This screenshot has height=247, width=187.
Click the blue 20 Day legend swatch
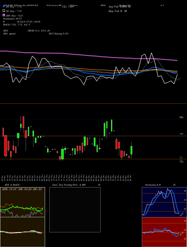point(4,6)
